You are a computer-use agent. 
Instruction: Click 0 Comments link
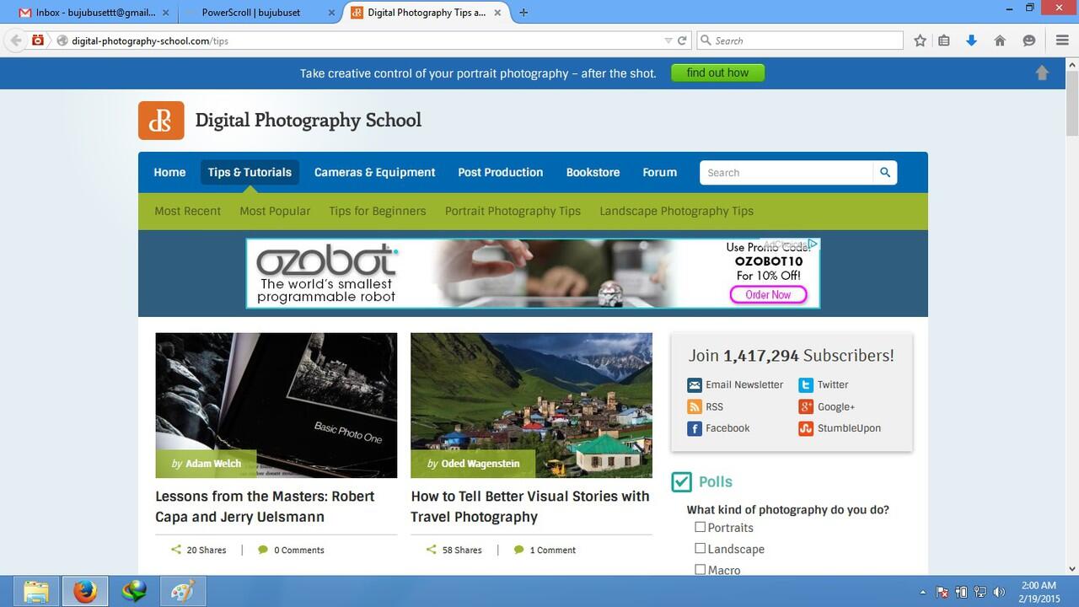coord(291,550)
